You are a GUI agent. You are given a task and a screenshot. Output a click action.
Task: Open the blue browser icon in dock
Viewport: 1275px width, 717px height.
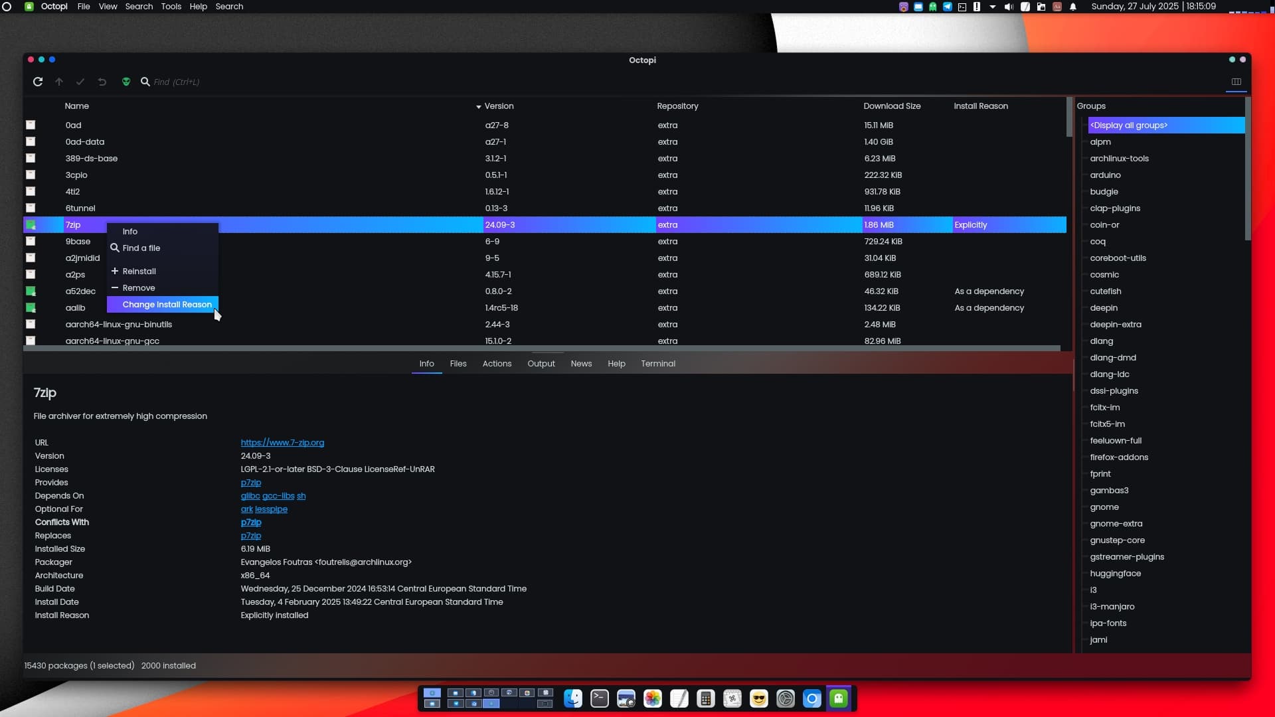[x=812, y=698]
